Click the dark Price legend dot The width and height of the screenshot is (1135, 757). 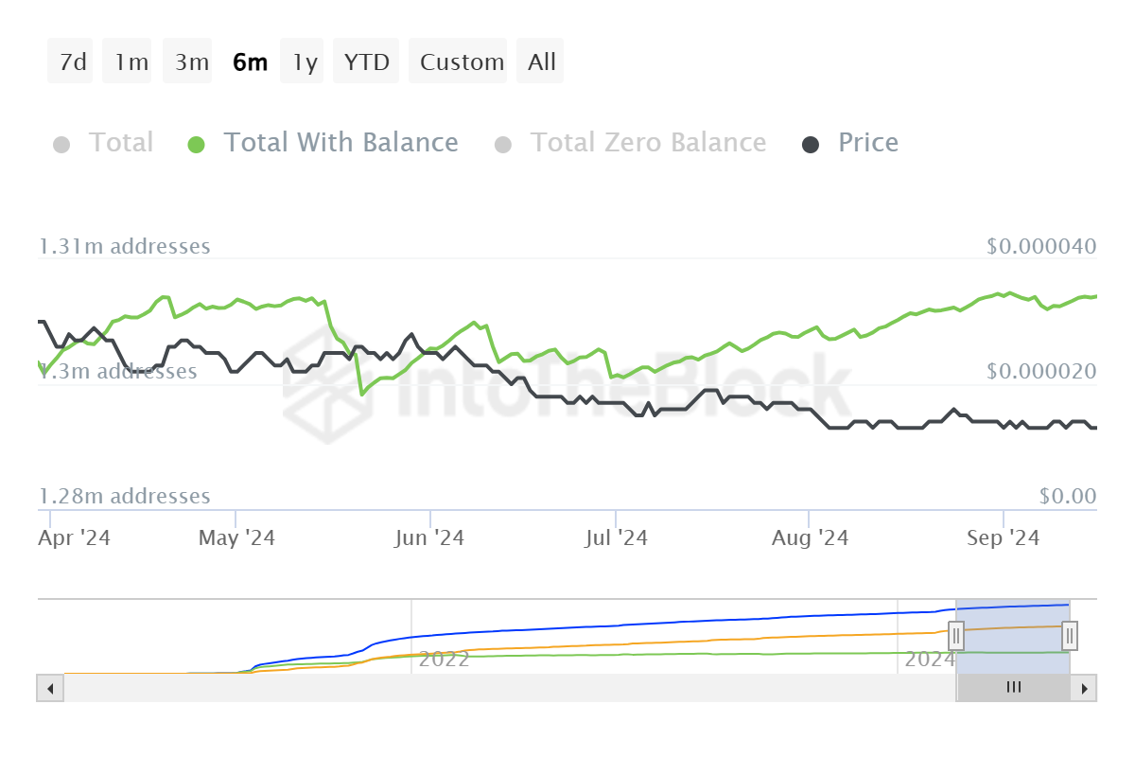click(811, 145)
